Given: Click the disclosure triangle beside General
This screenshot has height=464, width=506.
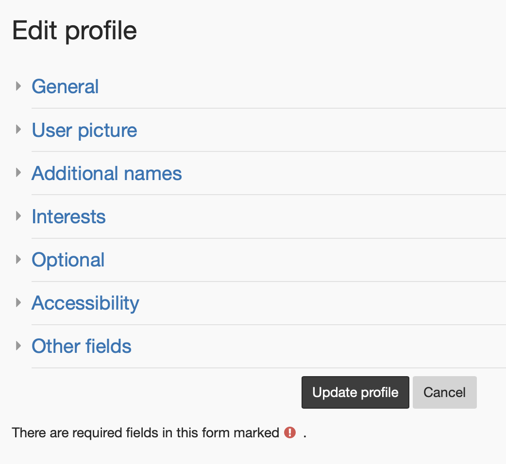Looking at the screenshot, I should coord(18,85).
